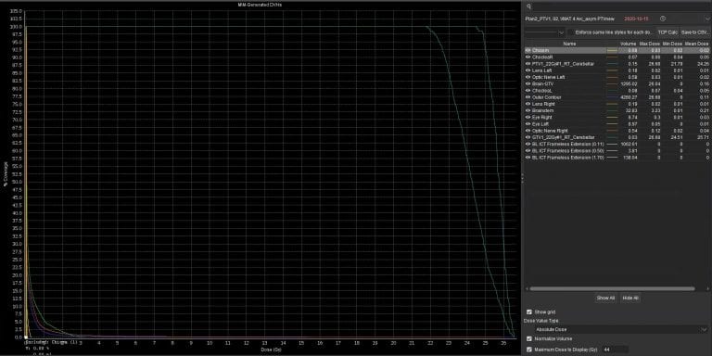The image size is (712, 356).
Task: Click the clock icon beside plan date
Action: coord(663,19)
